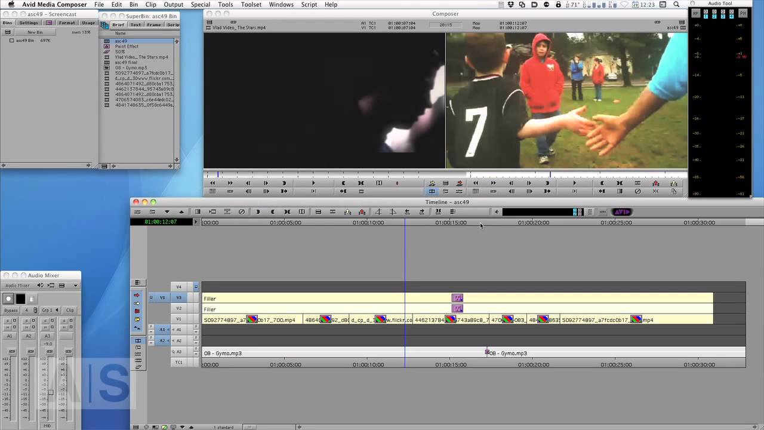Fast forward the record monitor

(493, 183)
